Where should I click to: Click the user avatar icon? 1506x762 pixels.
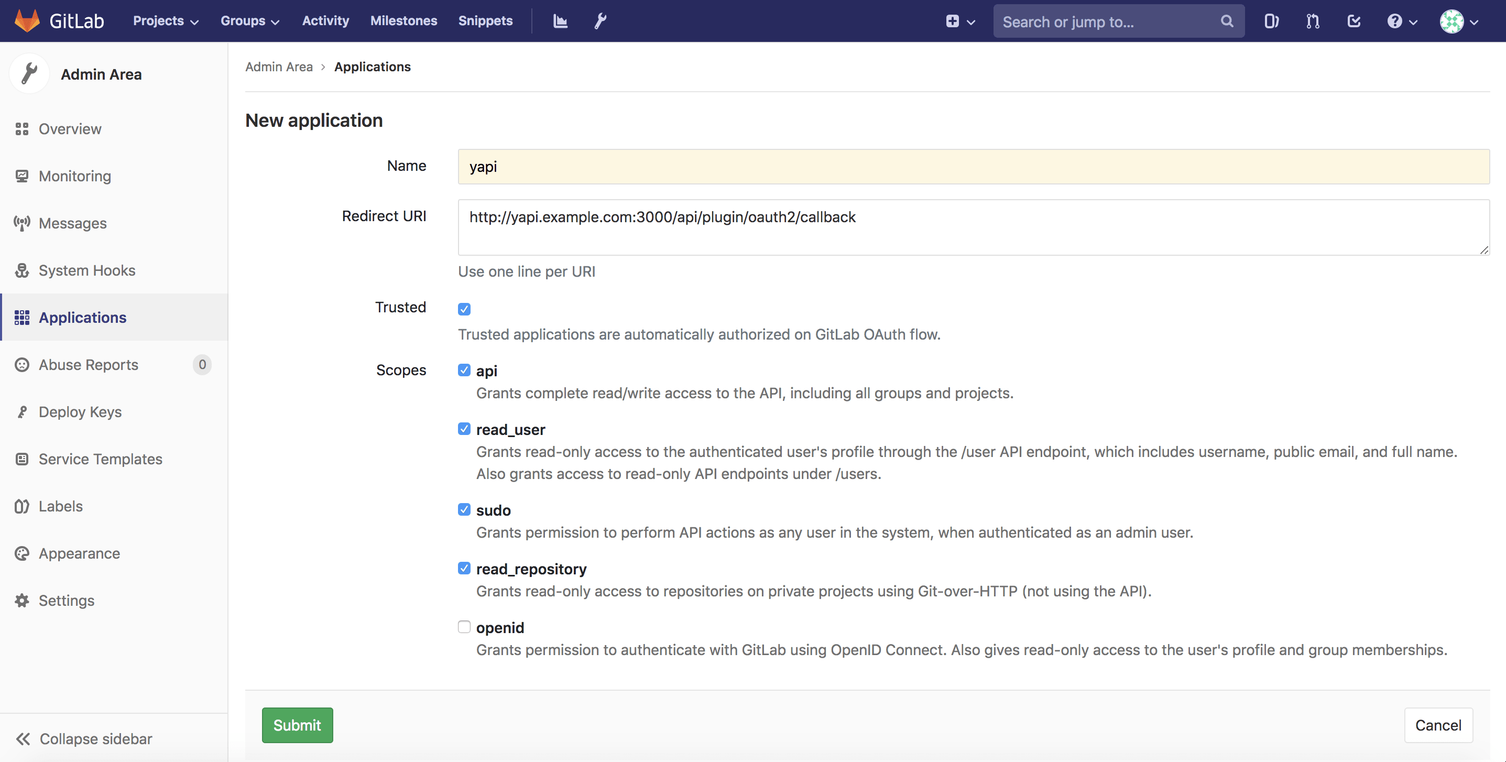tap(1453, 21)
